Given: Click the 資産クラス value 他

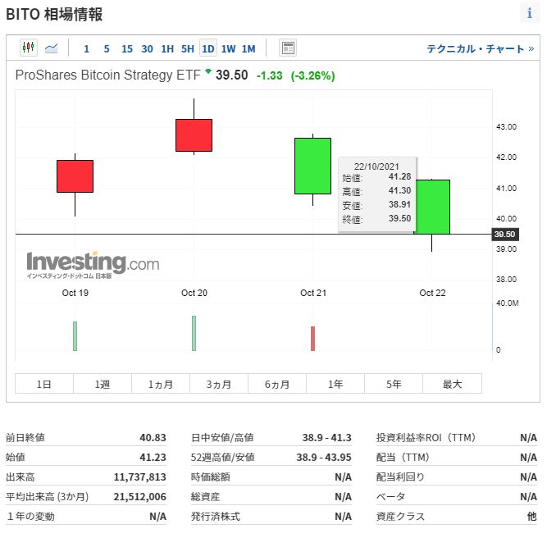Looking at the screenshot, I should click(532, 517).
